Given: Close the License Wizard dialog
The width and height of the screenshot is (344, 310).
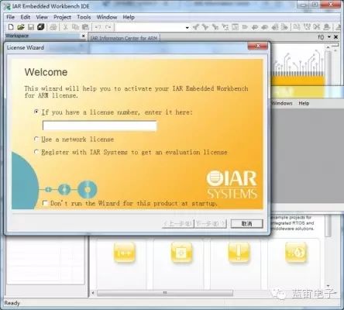Looking at the screenshot, I should pyautogui.click(x=258, y=46).
